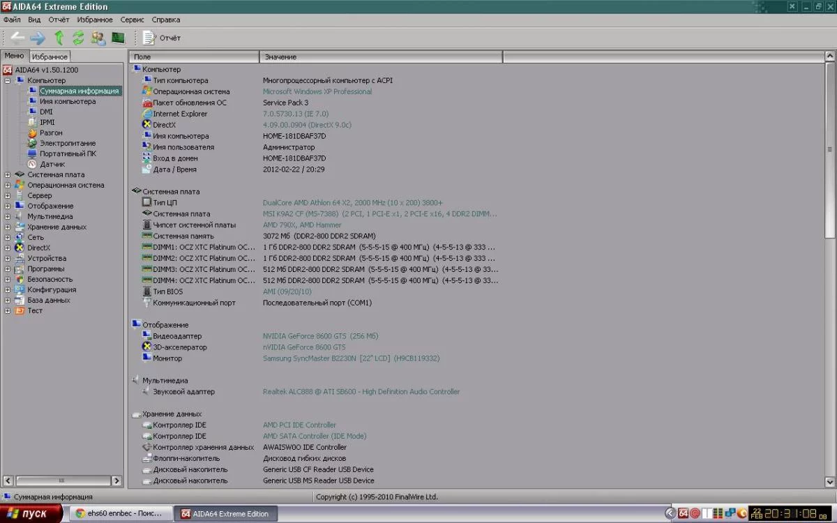Click the green Refresh arrows icon

tap(78, 38)
